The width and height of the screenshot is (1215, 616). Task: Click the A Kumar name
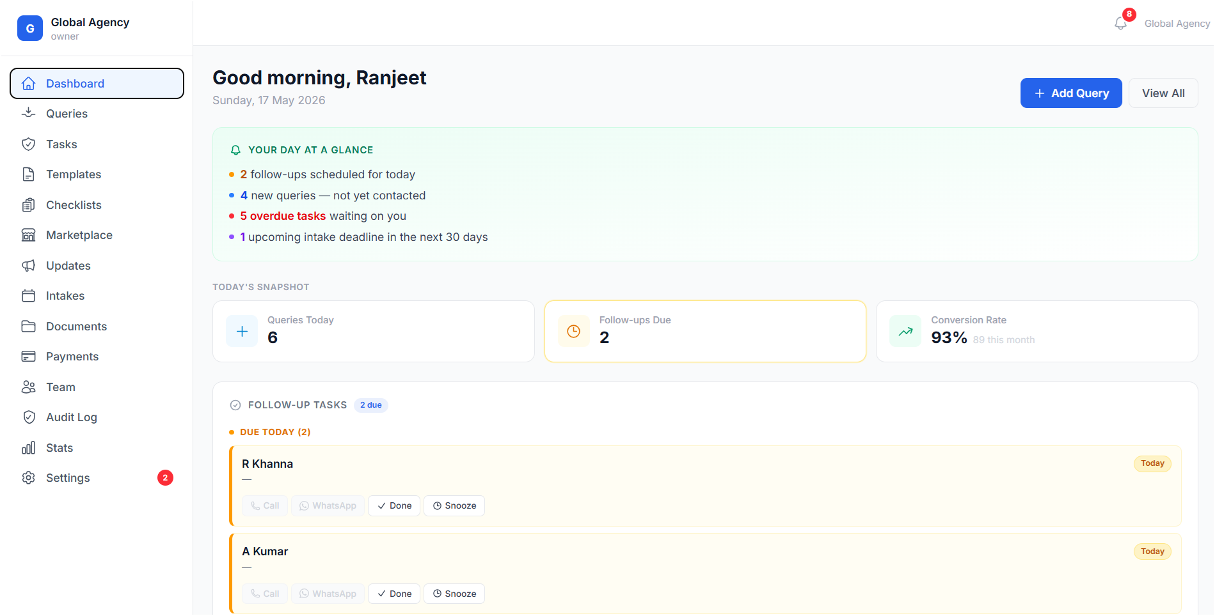[265, 551]
